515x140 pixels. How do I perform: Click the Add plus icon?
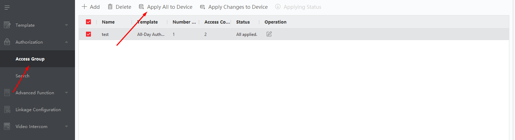(x=84, y=7)
